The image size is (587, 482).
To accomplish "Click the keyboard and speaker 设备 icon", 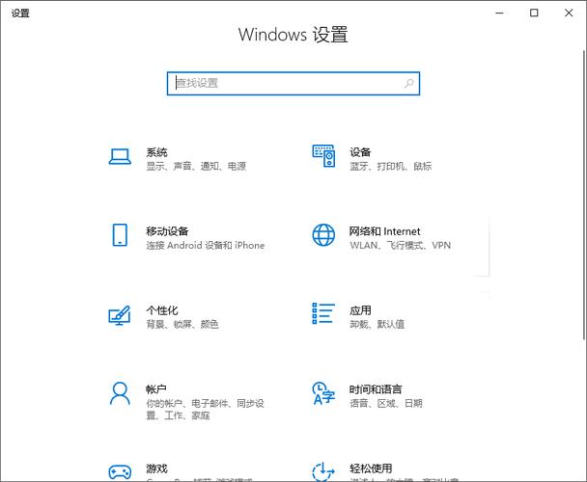I will pyautogui.click(x=323, y=158).
